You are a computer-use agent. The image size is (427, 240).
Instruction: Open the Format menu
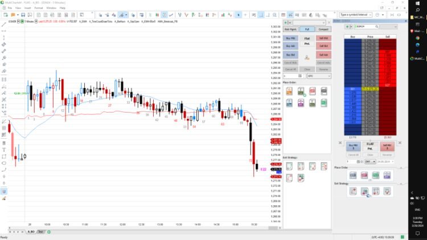[x=39, y=8]
